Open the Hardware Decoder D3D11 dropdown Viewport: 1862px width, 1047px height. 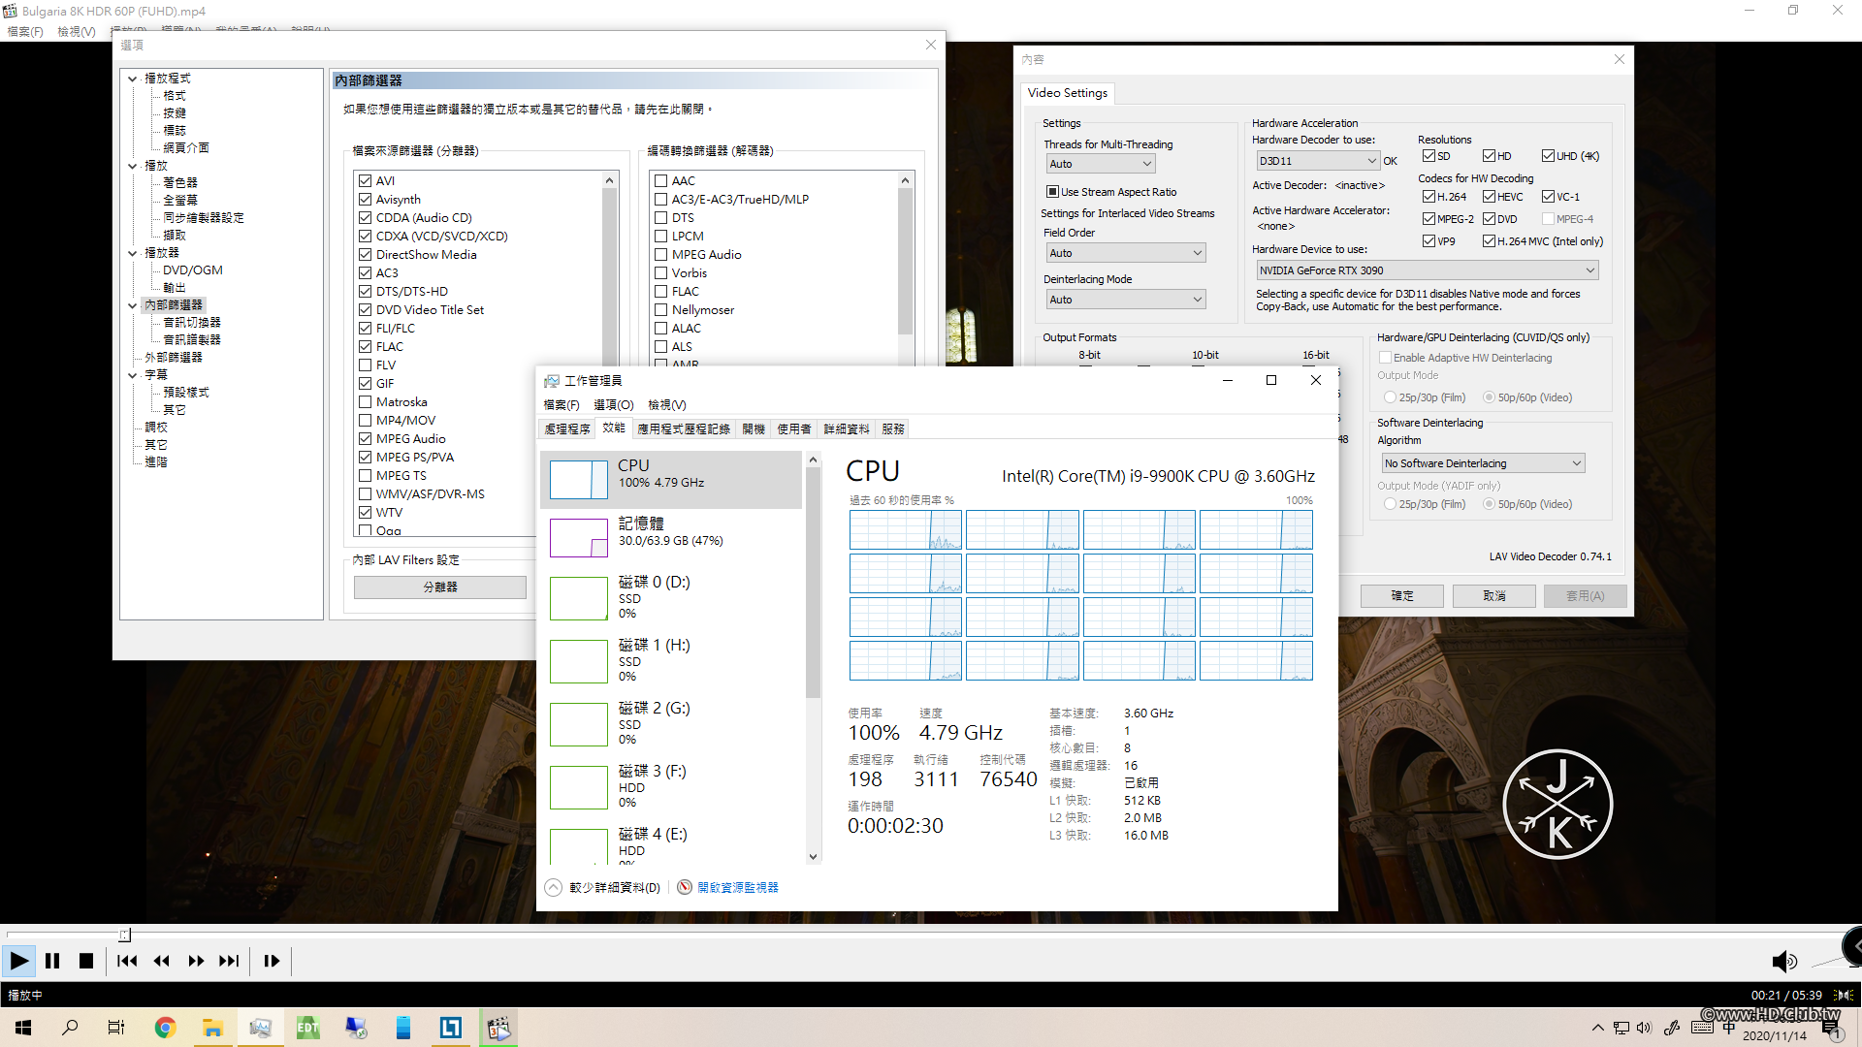click(1317, 161)
